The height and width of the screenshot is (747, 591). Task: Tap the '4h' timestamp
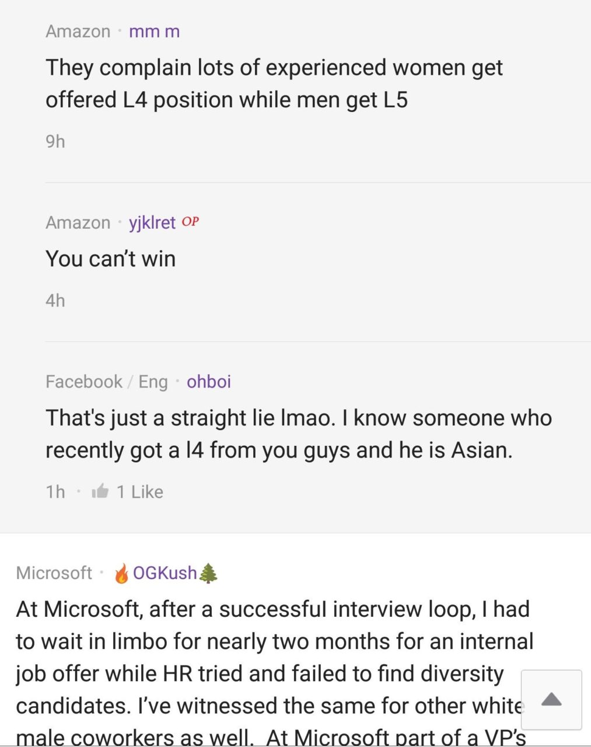click(55, 301)
